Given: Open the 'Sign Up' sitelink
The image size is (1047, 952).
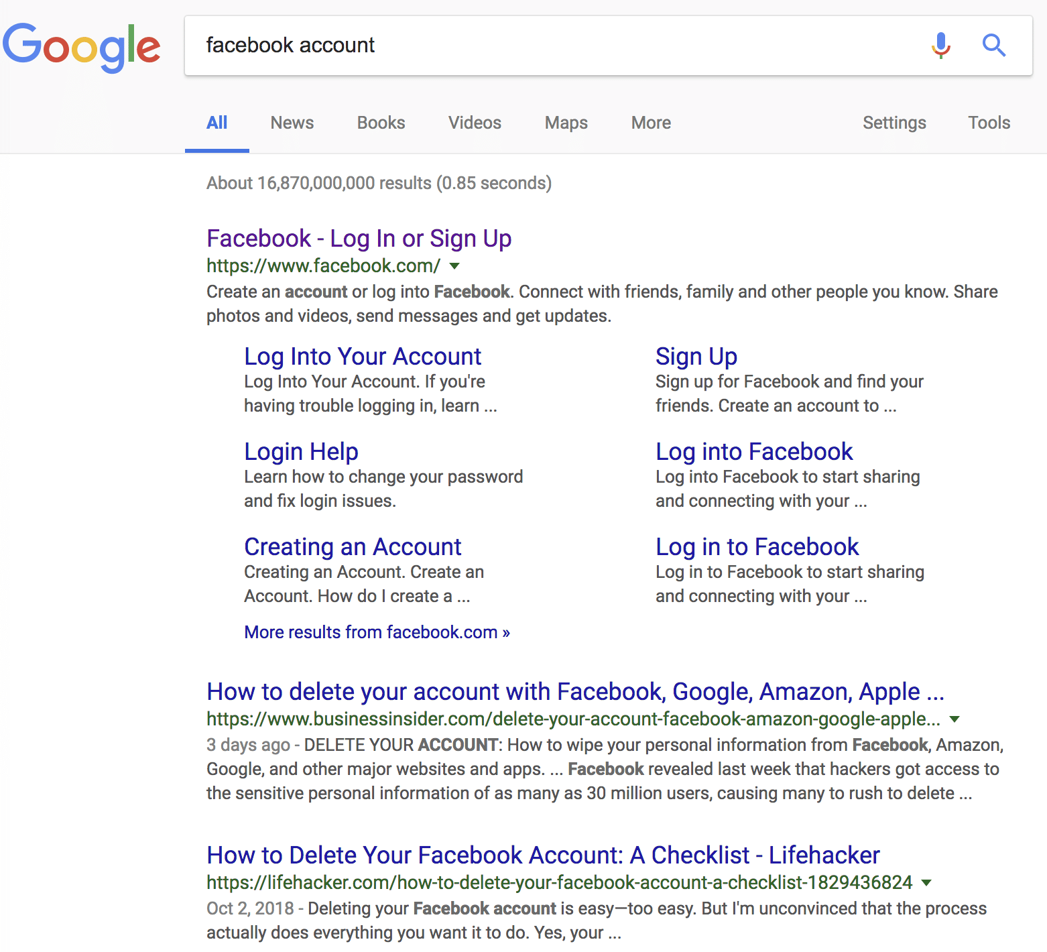Looking at the screenshot, I should [x=696, y=357].
